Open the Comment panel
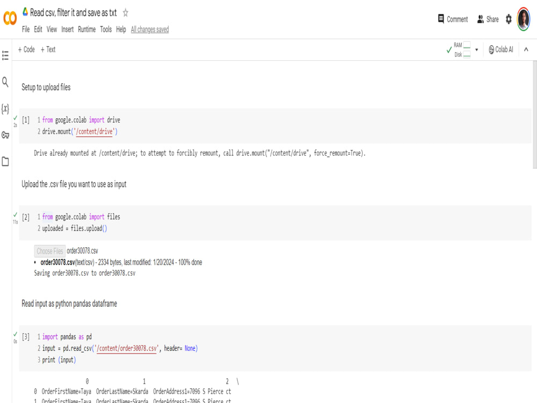Screen dimensions: 537x403 pyautogui.click(x=452, y=19)
